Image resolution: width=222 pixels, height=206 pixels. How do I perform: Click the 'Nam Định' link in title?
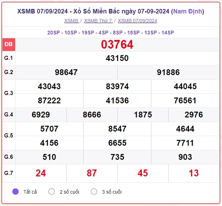[x=188, y=11]
